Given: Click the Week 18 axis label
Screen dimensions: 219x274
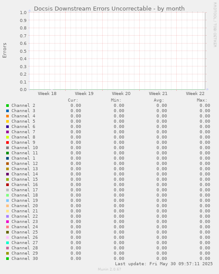Looking at the screenshot, I should [x=47, y=94].
